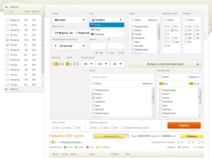Collapse the Выбрать отели/туроператоров section
Image resolution: width=212 pixels, height=159 pixels.
(x=165, y=64)
